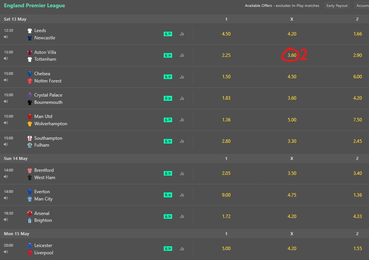Viewport: 369px width, 260px height.
Task: Select Nottm Forest away win odds 6.00
Action: (358, 77)
